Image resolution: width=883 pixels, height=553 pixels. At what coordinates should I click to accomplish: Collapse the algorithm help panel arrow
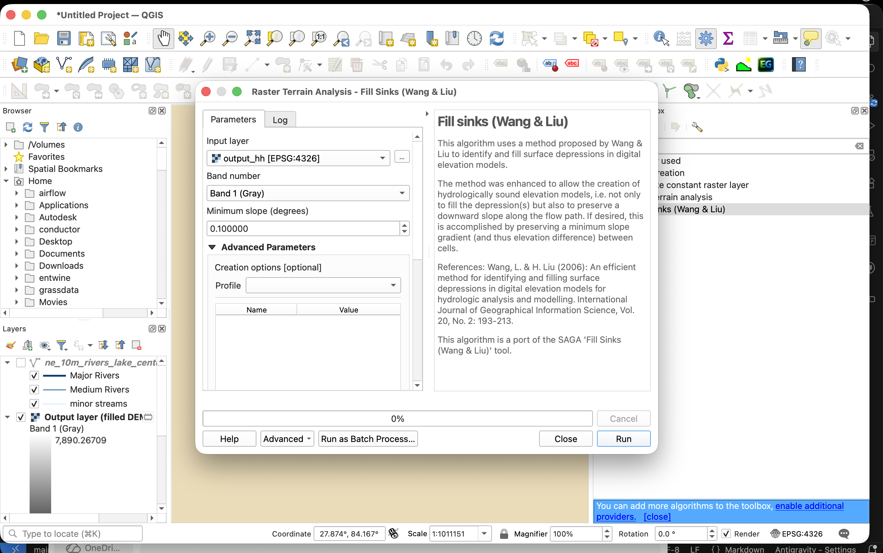point(427,114)
